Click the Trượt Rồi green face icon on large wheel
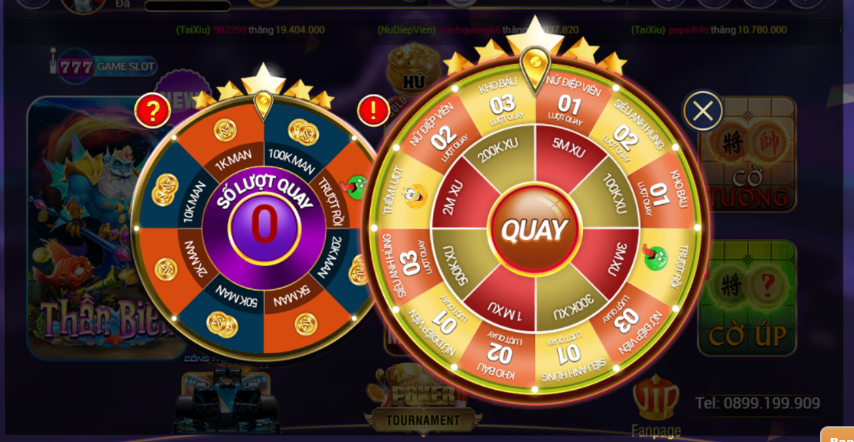Image resolution: width=854 pixels, height=442 pixels. (655, 257)
